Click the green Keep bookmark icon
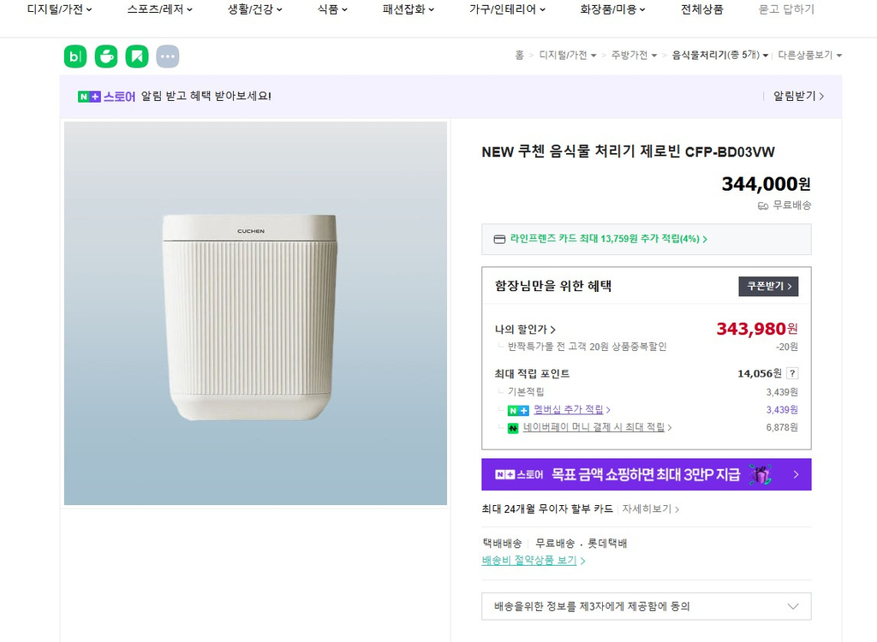The width and height of the screenshot is (877, 642). 137,56
